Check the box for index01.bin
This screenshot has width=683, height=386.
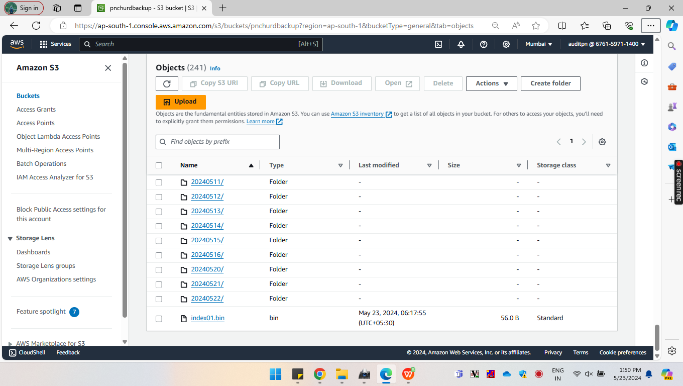[x=159, y=318]
